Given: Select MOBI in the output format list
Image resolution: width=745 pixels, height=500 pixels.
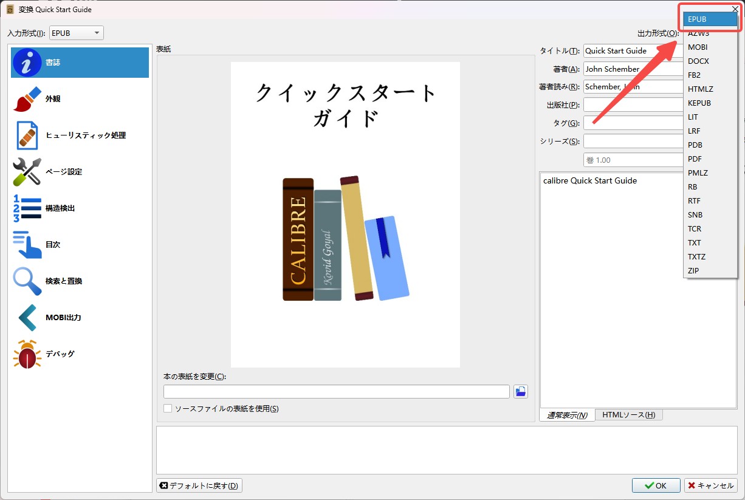Looking at the screenshot, I should point(710,47).
